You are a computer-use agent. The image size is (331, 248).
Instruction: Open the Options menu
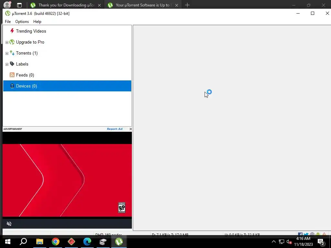[22, 22]
